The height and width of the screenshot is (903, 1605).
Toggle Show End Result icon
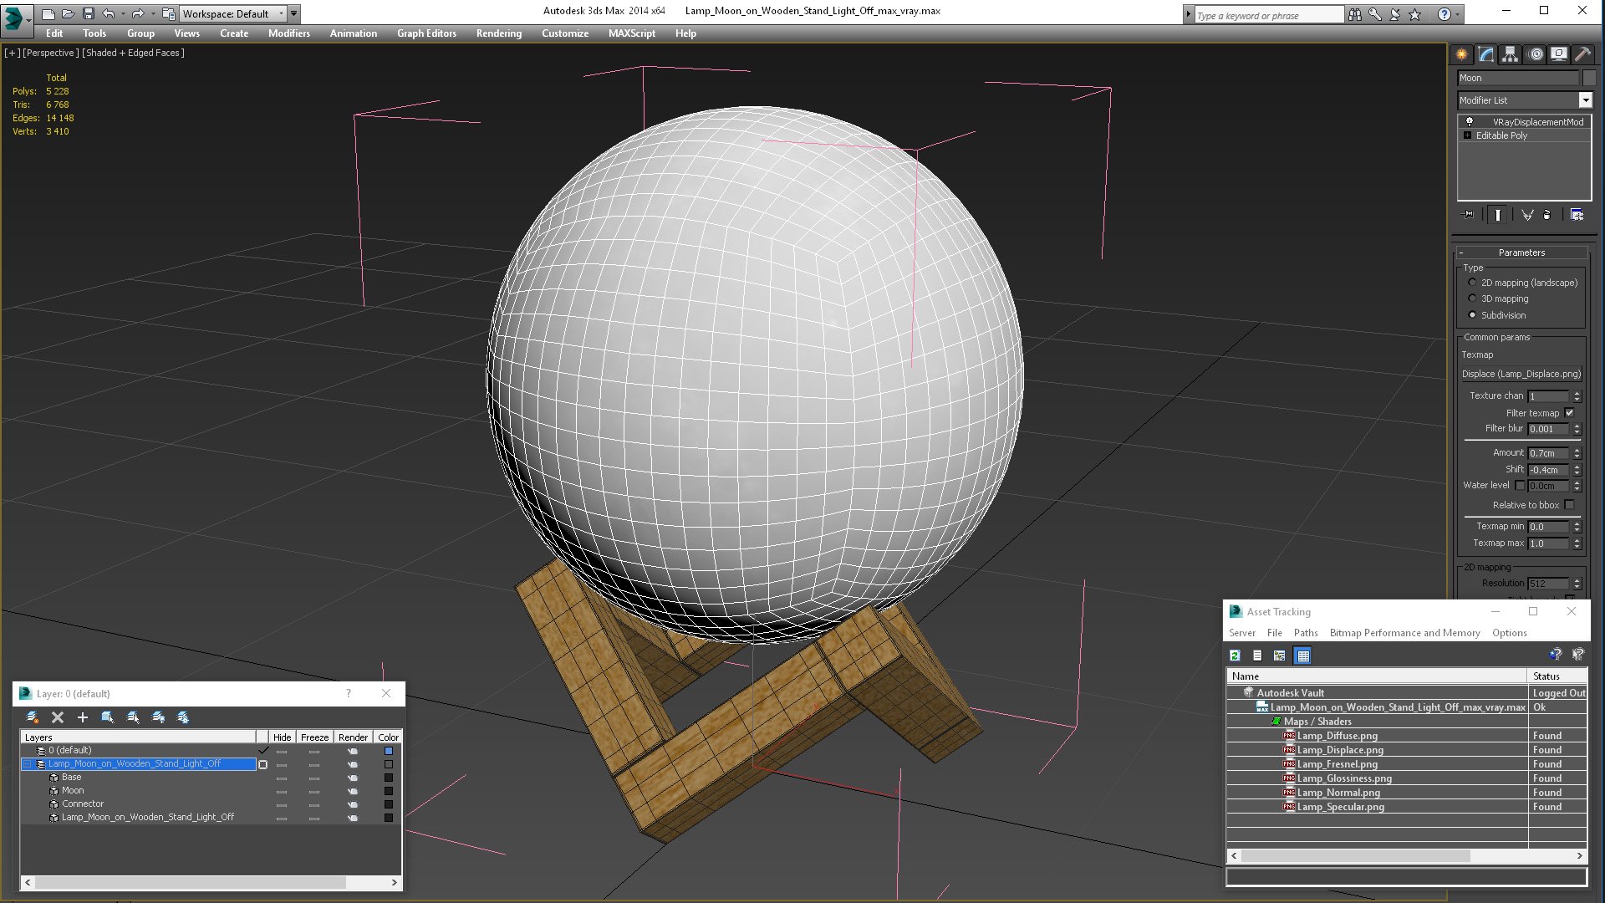point(1497,215)
